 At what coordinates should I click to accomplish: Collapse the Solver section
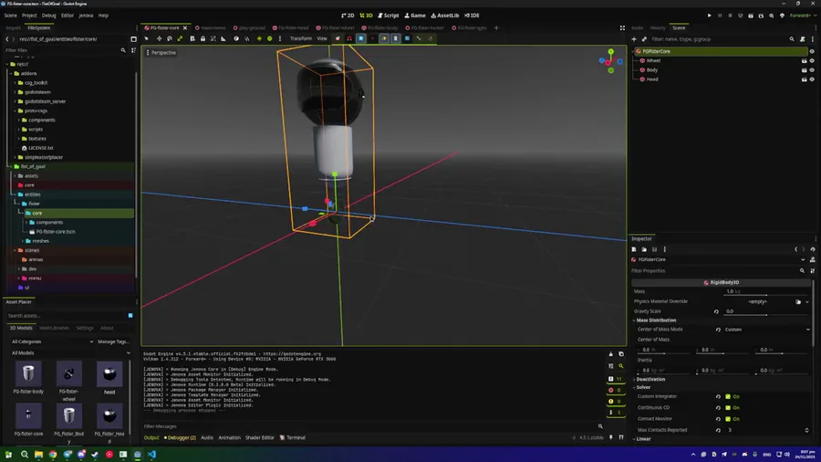(643, 387)
